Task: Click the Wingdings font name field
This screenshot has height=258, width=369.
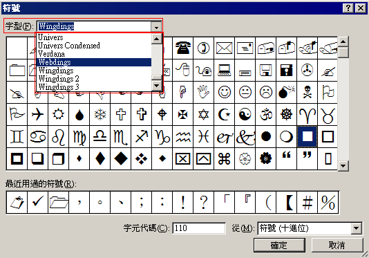Action: coord(94,26)
